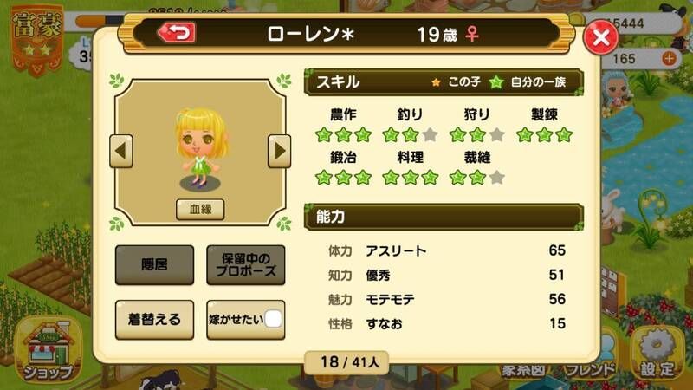Screen dimensions: 693x390
Task: Close the character panel with red X
Action: [600, 37]
